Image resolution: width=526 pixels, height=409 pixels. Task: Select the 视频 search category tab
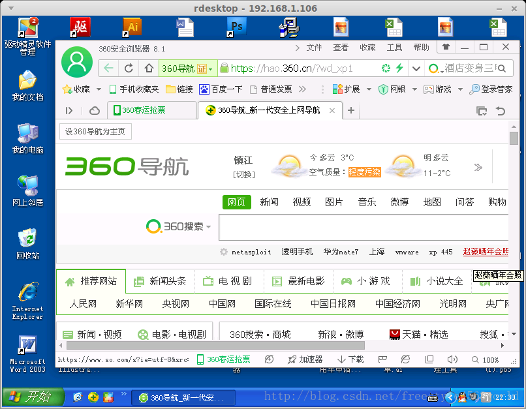[x=302, y=202]
